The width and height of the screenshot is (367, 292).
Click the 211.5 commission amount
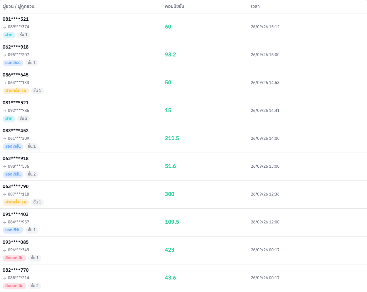[172, 138]
